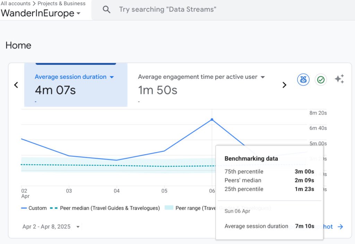Click the Peer median legend item
The image size is (355, 244).
coord(105,208)
